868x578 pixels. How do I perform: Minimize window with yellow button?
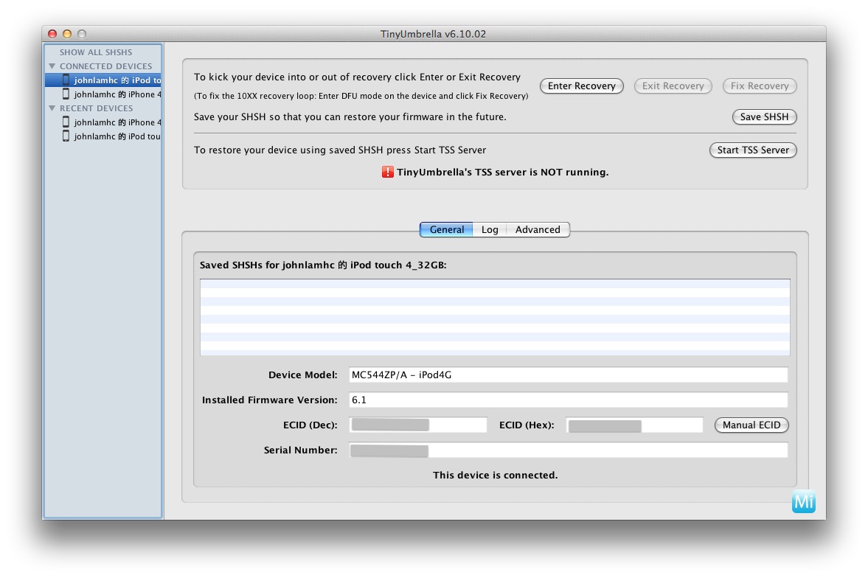click(x=67, y=34)
